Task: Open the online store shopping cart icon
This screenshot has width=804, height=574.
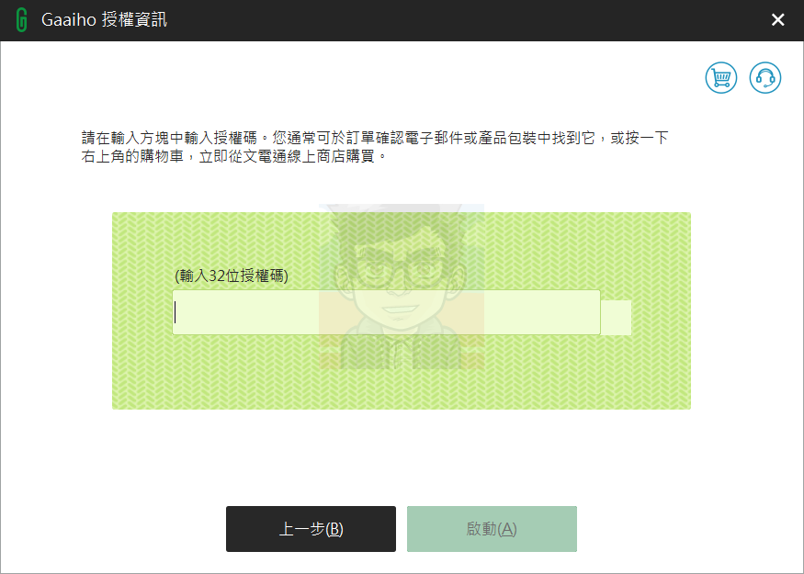Action: tap(721, 78)
